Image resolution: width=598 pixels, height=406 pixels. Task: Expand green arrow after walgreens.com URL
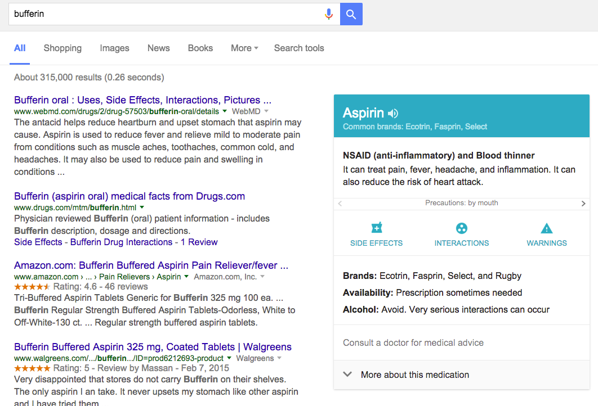click(x=229, y=358)
